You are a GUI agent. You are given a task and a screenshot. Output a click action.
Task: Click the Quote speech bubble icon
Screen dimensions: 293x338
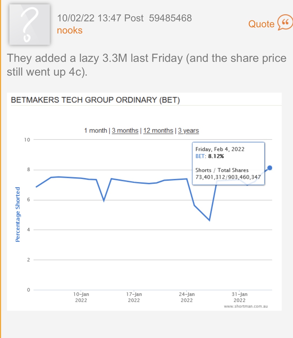285,23
